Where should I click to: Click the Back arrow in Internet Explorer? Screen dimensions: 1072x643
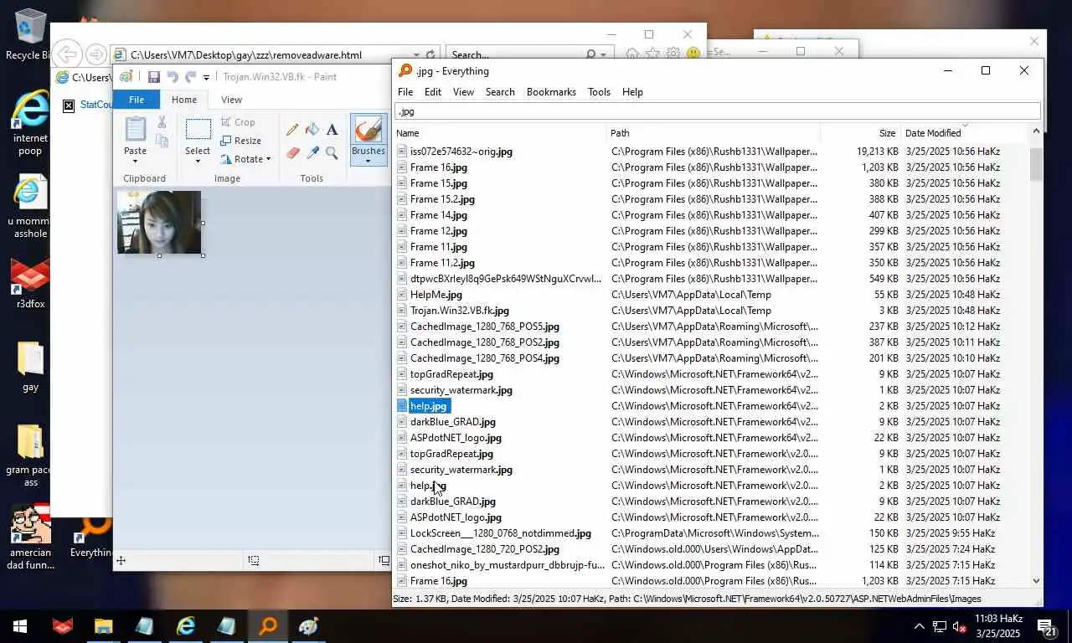[68, 54]
